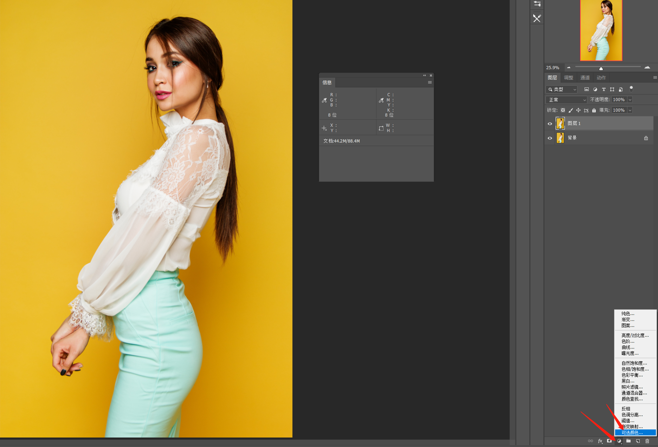The width and height of the screenshot is (658, 447).
Task: Click the navigator zoom slider handle
Action: 601,68
